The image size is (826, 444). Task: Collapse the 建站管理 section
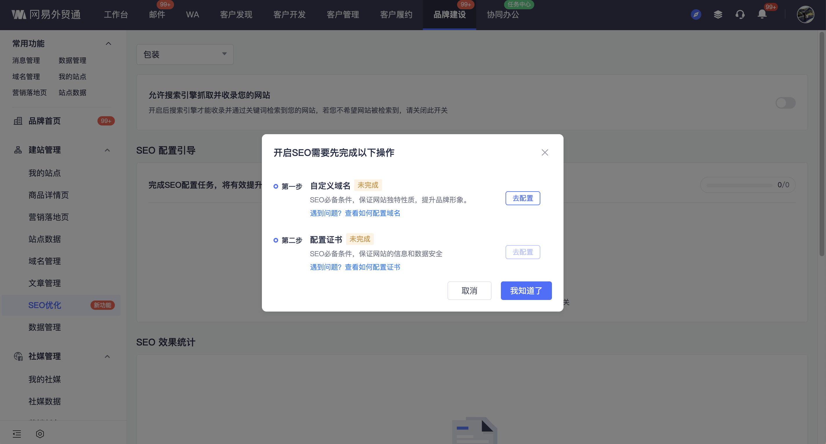click(x=107, y=150)
